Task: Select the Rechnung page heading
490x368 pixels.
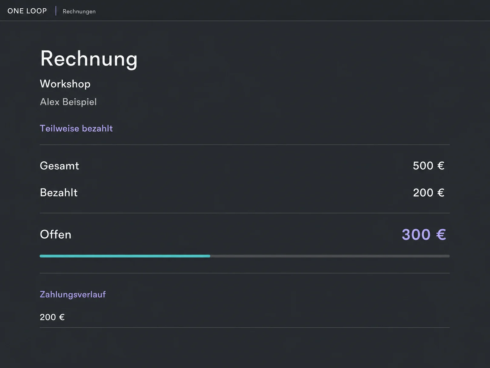Action: [89, 59]
